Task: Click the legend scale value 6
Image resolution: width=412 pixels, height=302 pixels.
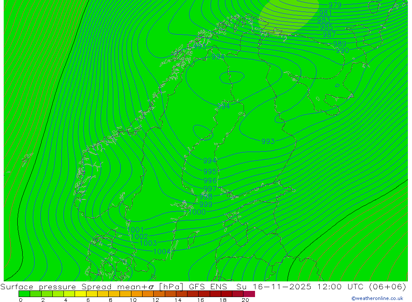Action: [88, 300]
